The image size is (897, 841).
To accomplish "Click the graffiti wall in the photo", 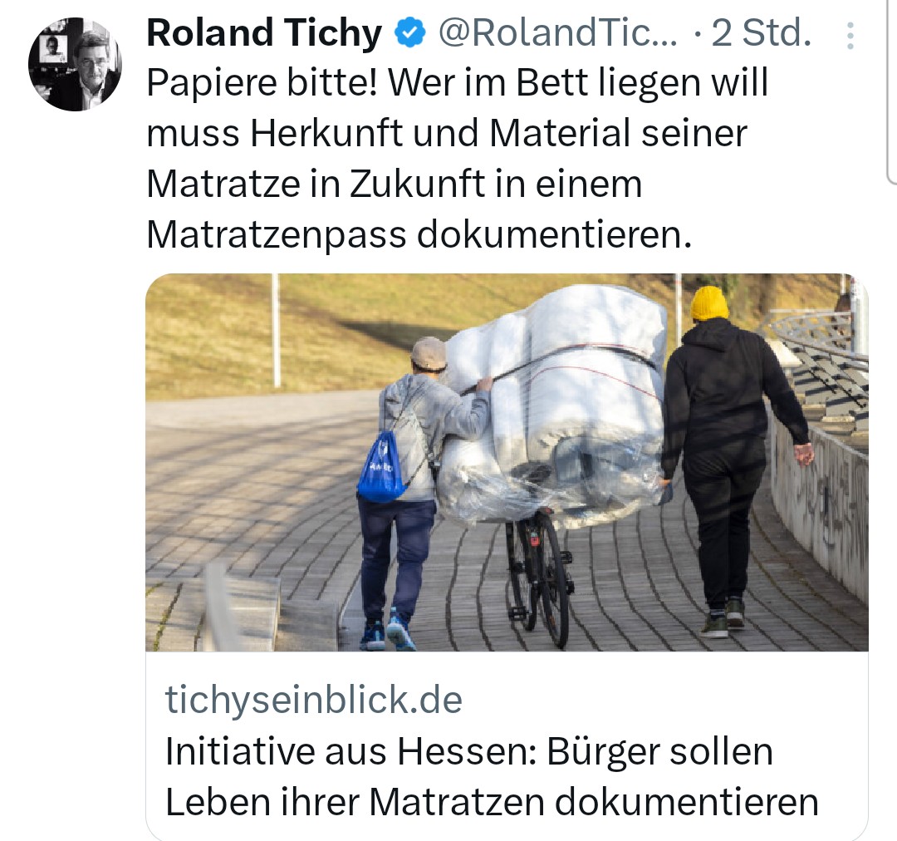I will 819,504.
